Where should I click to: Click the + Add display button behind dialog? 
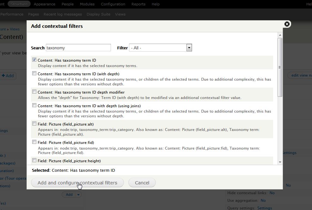pos(8,76)
